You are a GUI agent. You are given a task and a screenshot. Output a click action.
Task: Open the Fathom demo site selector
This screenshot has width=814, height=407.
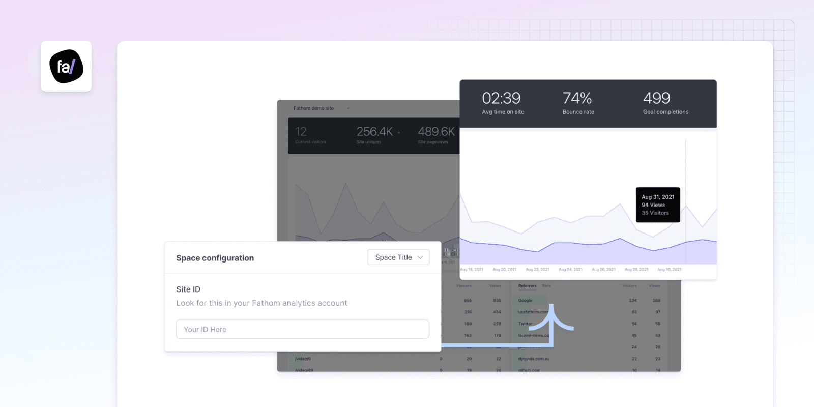321,108
